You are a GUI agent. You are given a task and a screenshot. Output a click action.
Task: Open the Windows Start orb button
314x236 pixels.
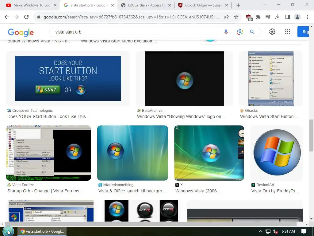(8, 231)
